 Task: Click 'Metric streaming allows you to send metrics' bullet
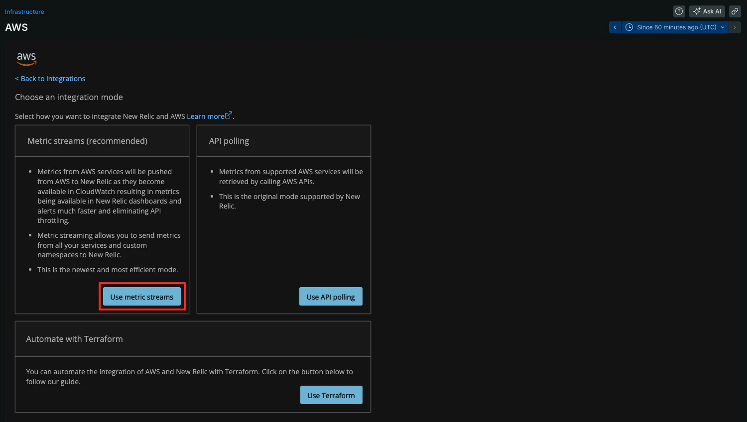pos(109,245)
